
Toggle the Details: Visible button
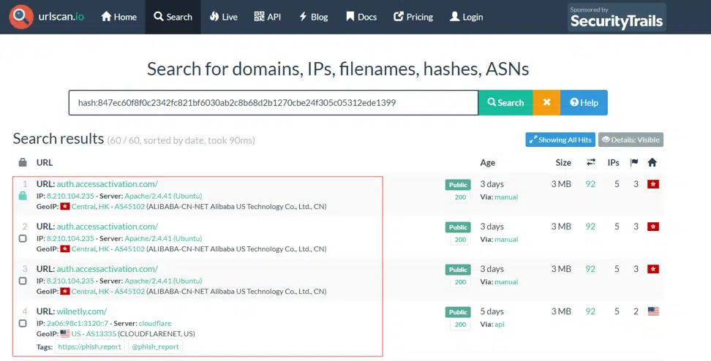tap(631, 140)
